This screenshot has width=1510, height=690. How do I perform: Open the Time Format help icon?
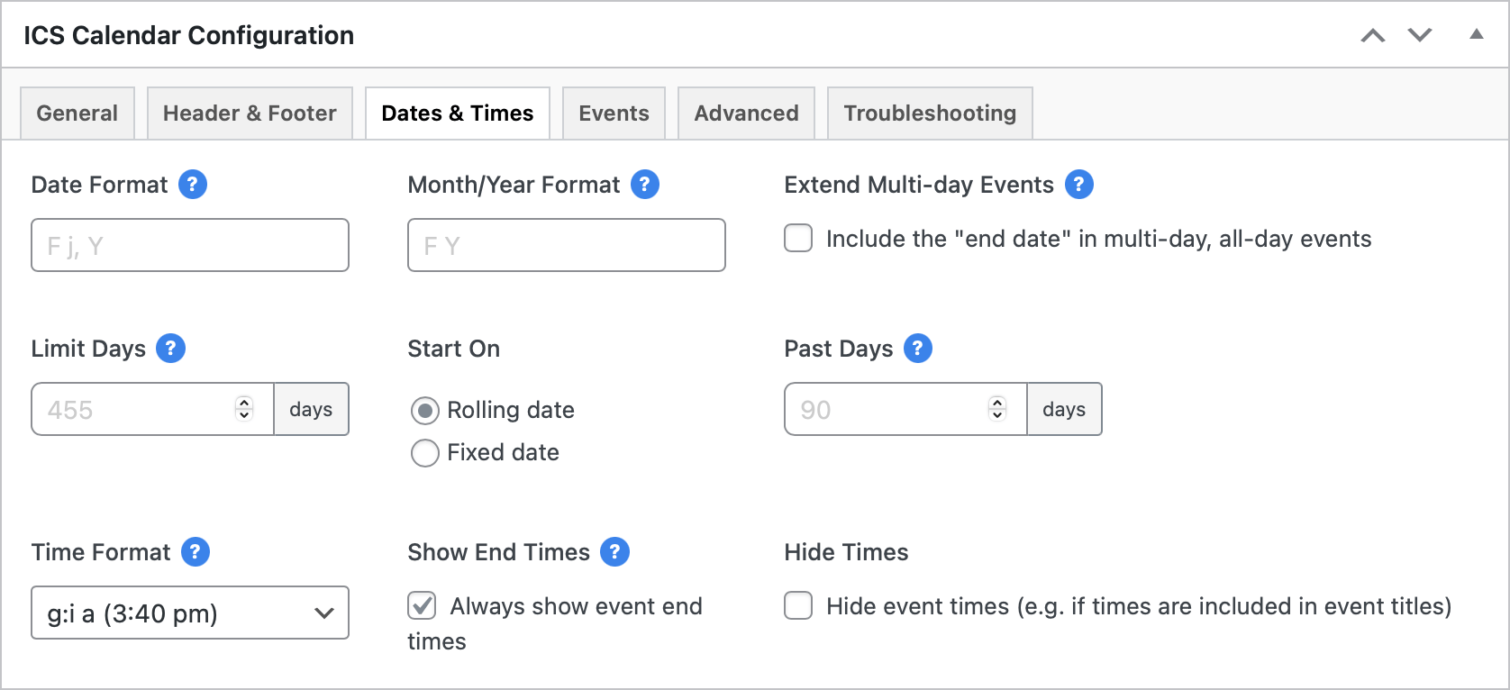point(196,552)
